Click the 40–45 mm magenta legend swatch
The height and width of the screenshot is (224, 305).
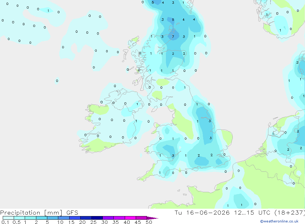130,218
